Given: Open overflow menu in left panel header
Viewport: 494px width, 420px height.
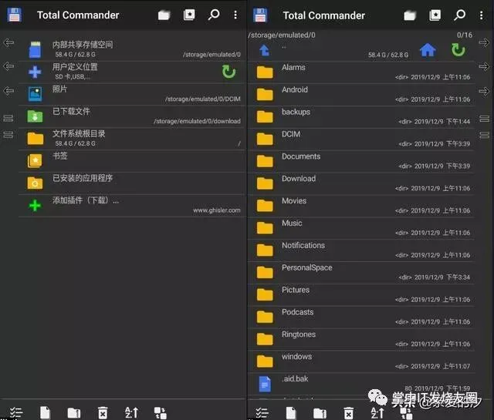Looking at the screenshot, I should [235, 15].
